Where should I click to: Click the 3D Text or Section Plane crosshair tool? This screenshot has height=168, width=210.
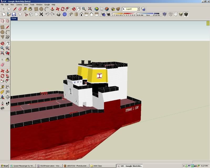8,97
